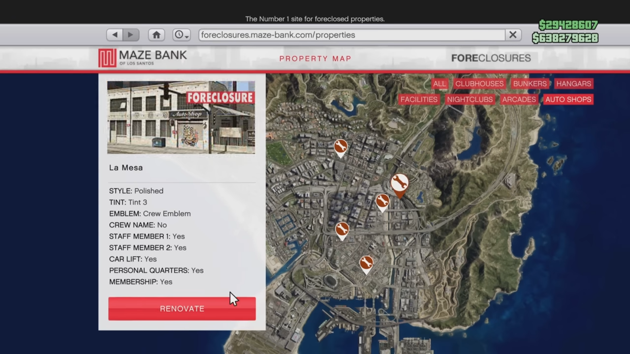Click the Foreclosures heading
Screen dimensions: 630x354
click(491, 58)
